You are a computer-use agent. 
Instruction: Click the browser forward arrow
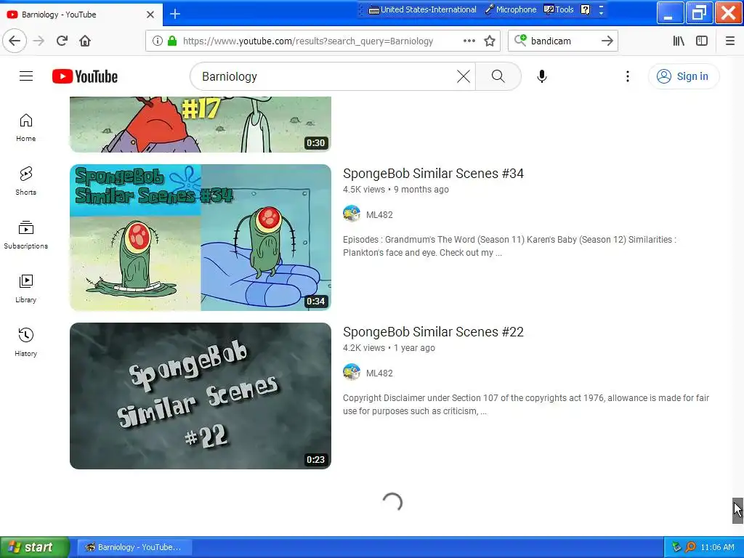(39, 41)
